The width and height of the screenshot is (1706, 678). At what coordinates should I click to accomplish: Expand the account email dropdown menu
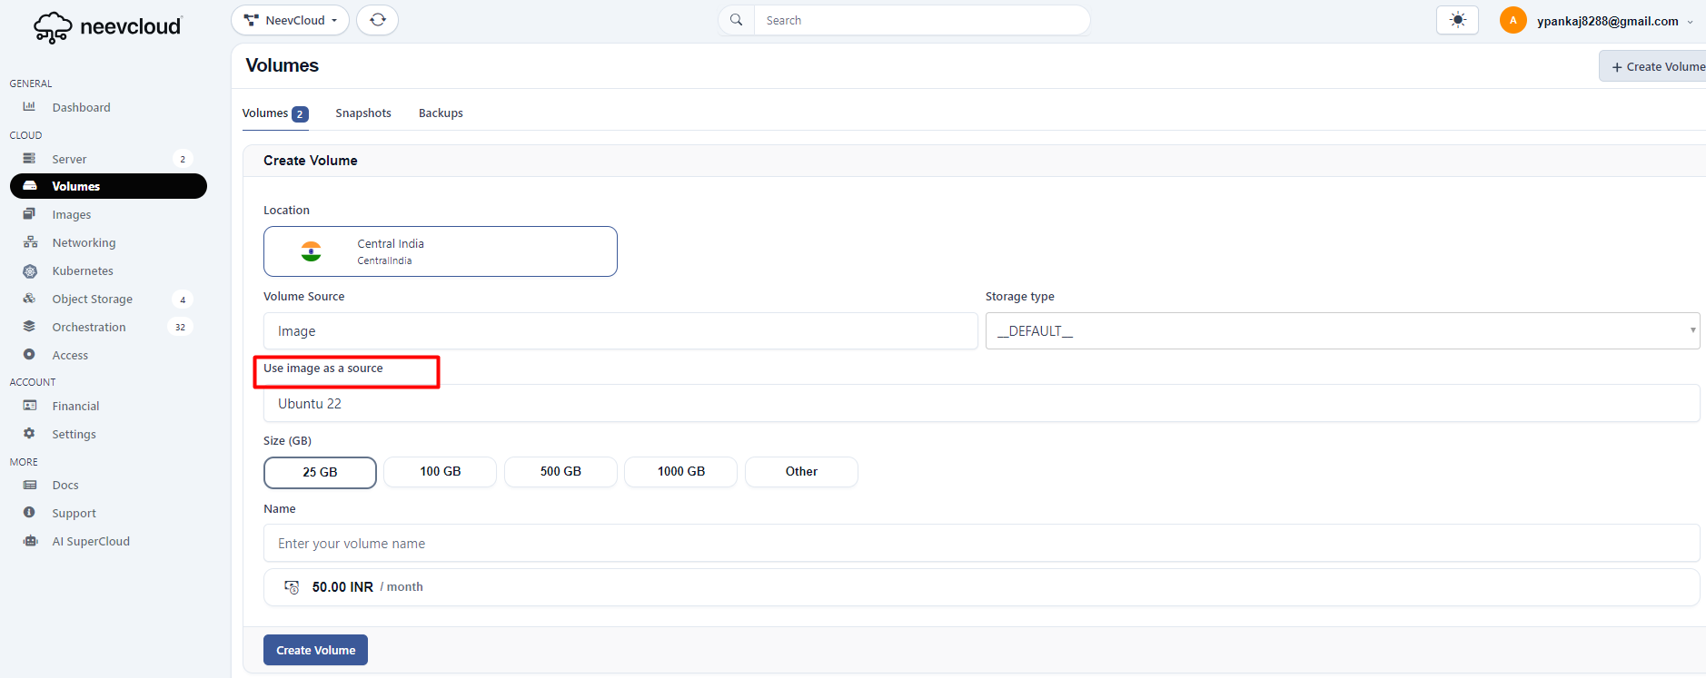[x=1689, y=22]
